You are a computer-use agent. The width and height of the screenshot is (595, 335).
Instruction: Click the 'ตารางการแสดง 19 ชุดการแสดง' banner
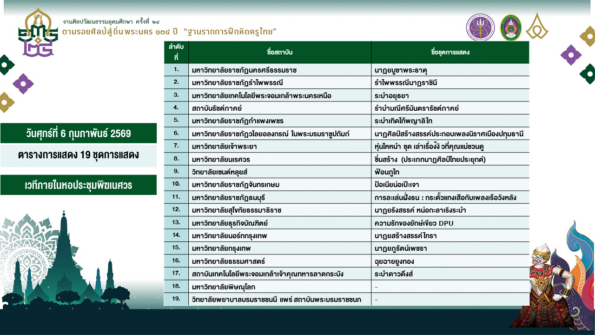[78, 155]
